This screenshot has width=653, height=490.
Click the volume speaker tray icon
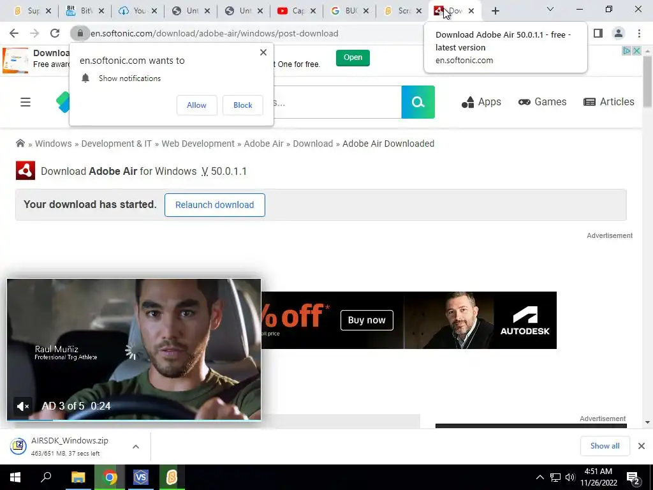(569, 477)
